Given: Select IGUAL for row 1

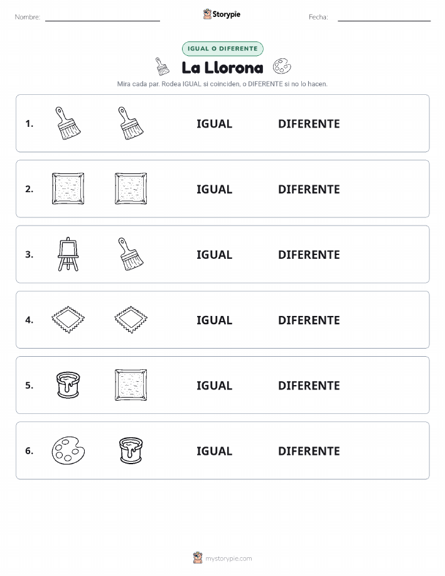Looking at the screenshot, I should pos(215,124).
